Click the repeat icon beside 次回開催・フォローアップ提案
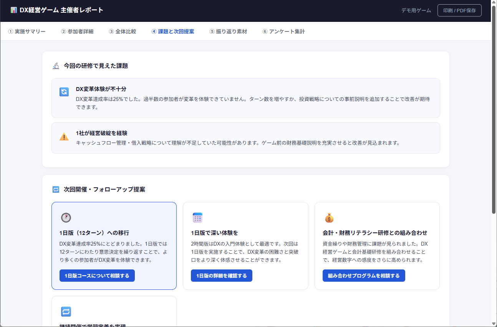 pos(56,190)
